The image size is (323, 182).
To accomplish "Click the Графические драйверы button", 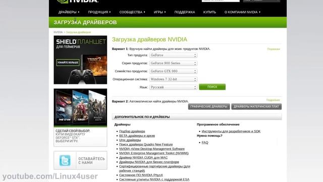I will [209, 107].
